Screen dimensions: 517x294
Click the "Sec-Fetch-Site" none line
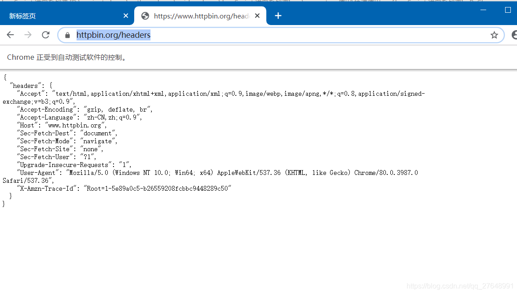coord(60,149)
